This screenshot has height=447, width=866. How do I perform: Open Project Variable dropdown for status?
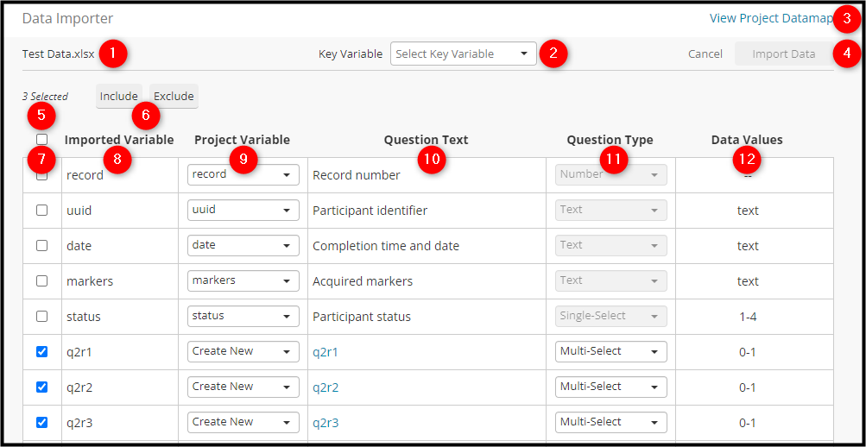243,316
